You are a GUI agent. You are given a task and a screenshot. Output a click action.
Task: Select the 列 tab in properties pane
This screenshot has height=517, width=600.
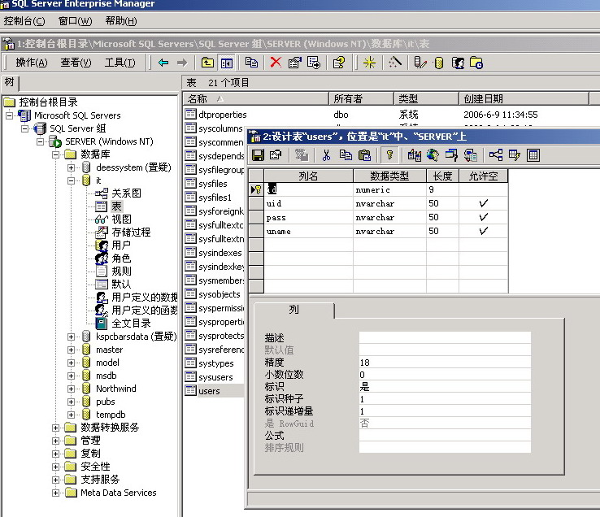click(293, 309)
